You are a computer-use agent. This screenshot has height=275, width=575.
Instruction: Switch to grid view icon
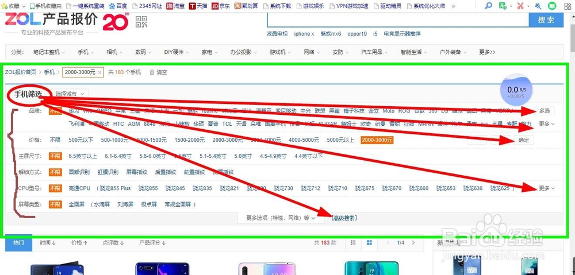(369, 243)
